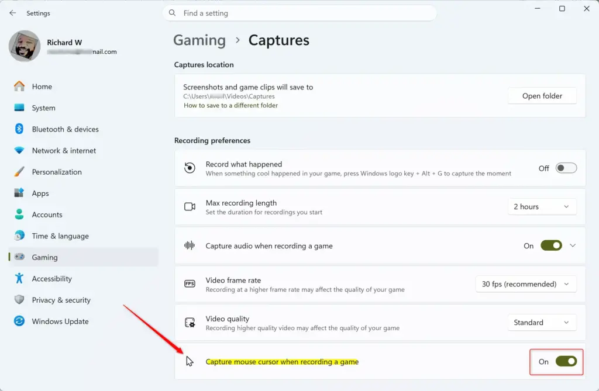
Task: Minimize the Settings window
Action: tap(538, 8)
